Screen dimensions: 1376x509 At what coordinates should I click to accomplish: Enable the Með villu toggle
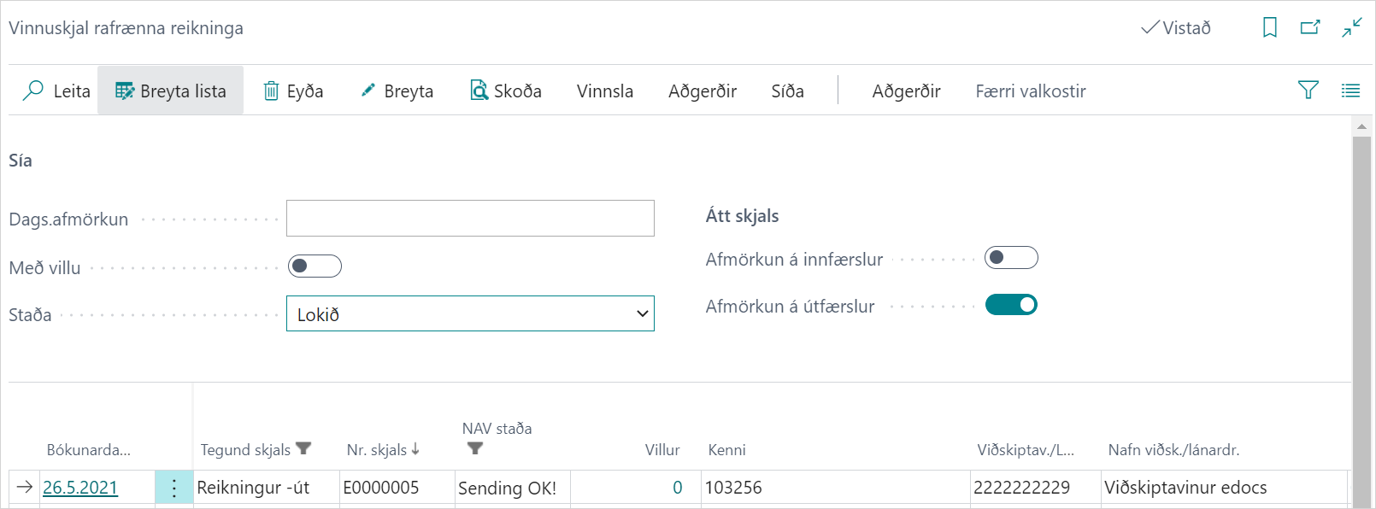tap(315, 266)
